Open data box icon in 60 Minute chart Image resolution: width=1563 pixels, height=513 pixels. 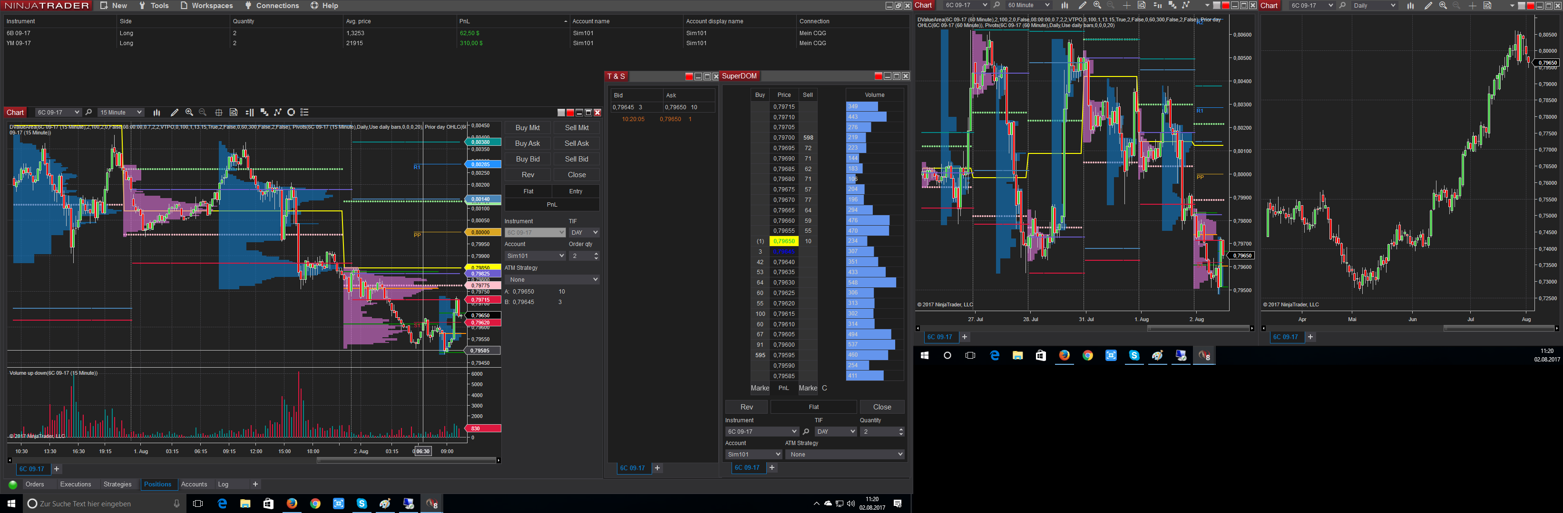pos(1141,5)
